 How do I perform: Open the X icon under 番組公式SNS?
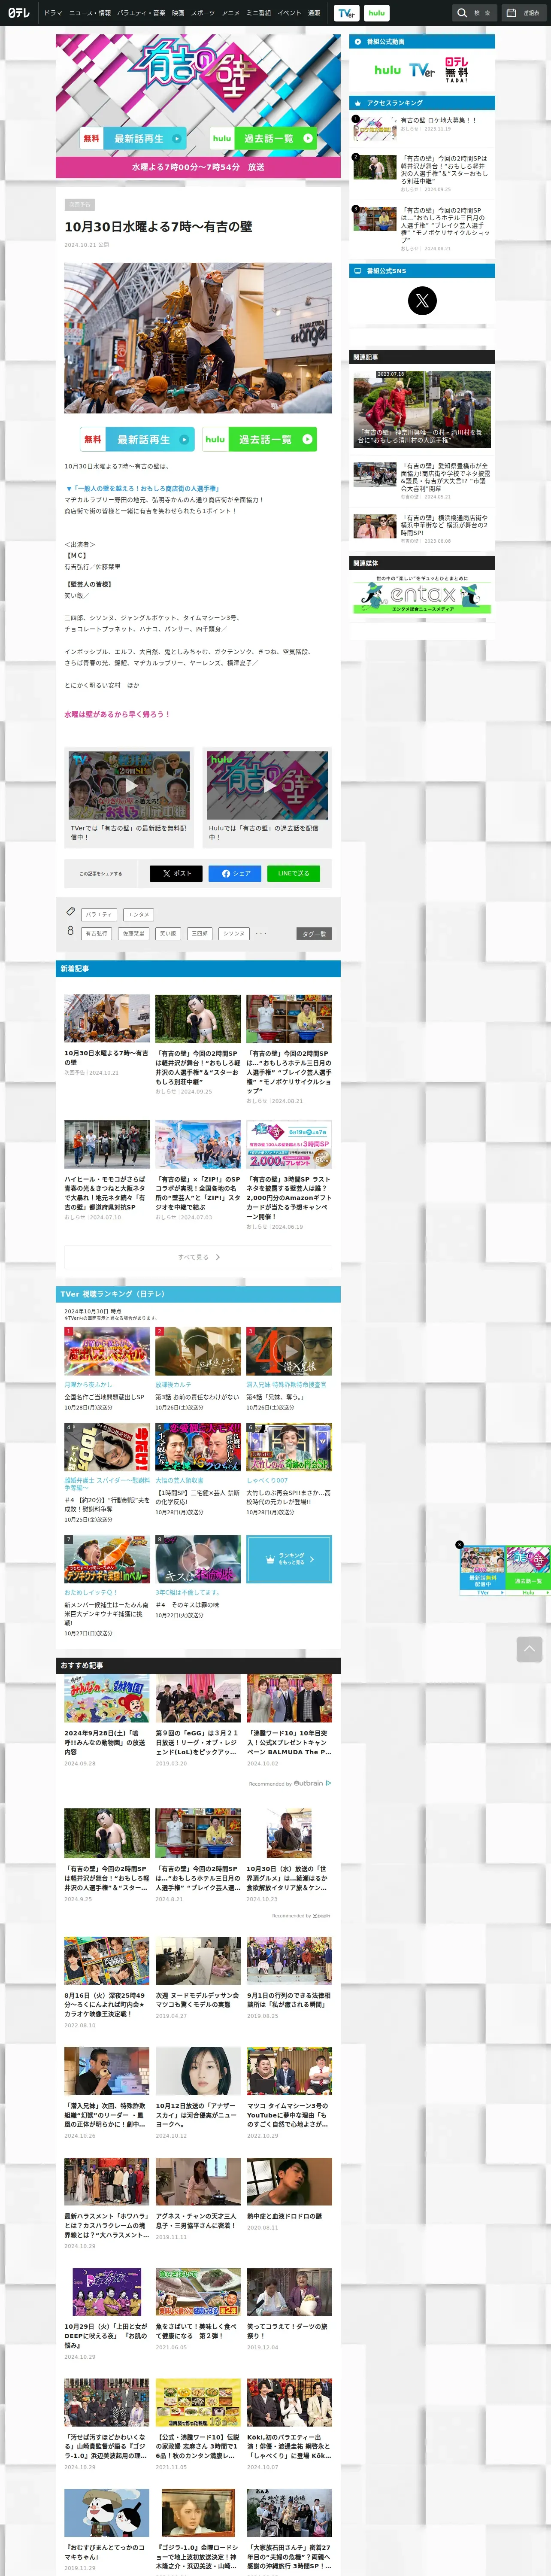(x=422, y=300)
